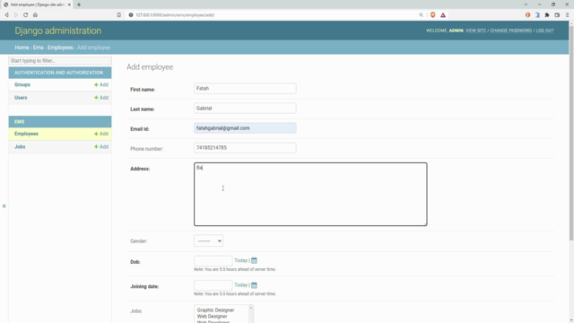Open the Users sidebar link
Screen dimensions: 574x323
[21, 98]
